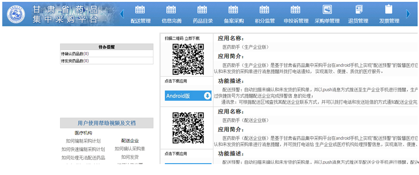The height and width of the screenshot is (175, 419).
Task: Click the 配送管理 calendar icon
Action: 140,10
